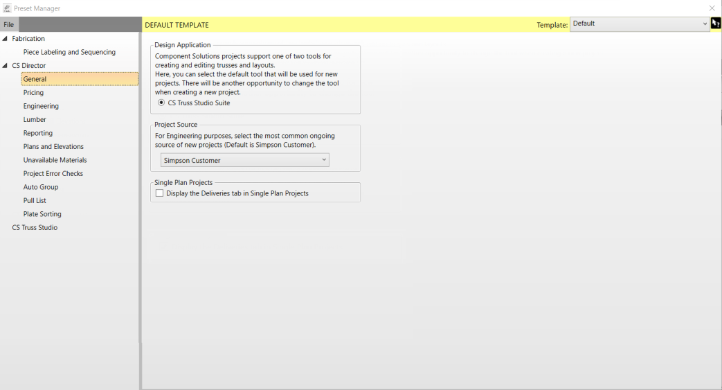Open the Pull List settings
722x390 pixels.
[x=35, y=200]
